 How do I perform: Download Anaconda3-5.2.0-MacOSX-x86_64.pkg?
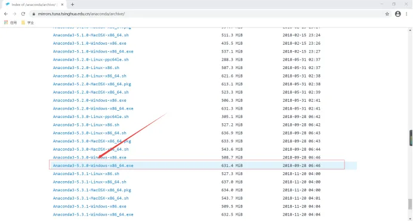tap(92, 84)
